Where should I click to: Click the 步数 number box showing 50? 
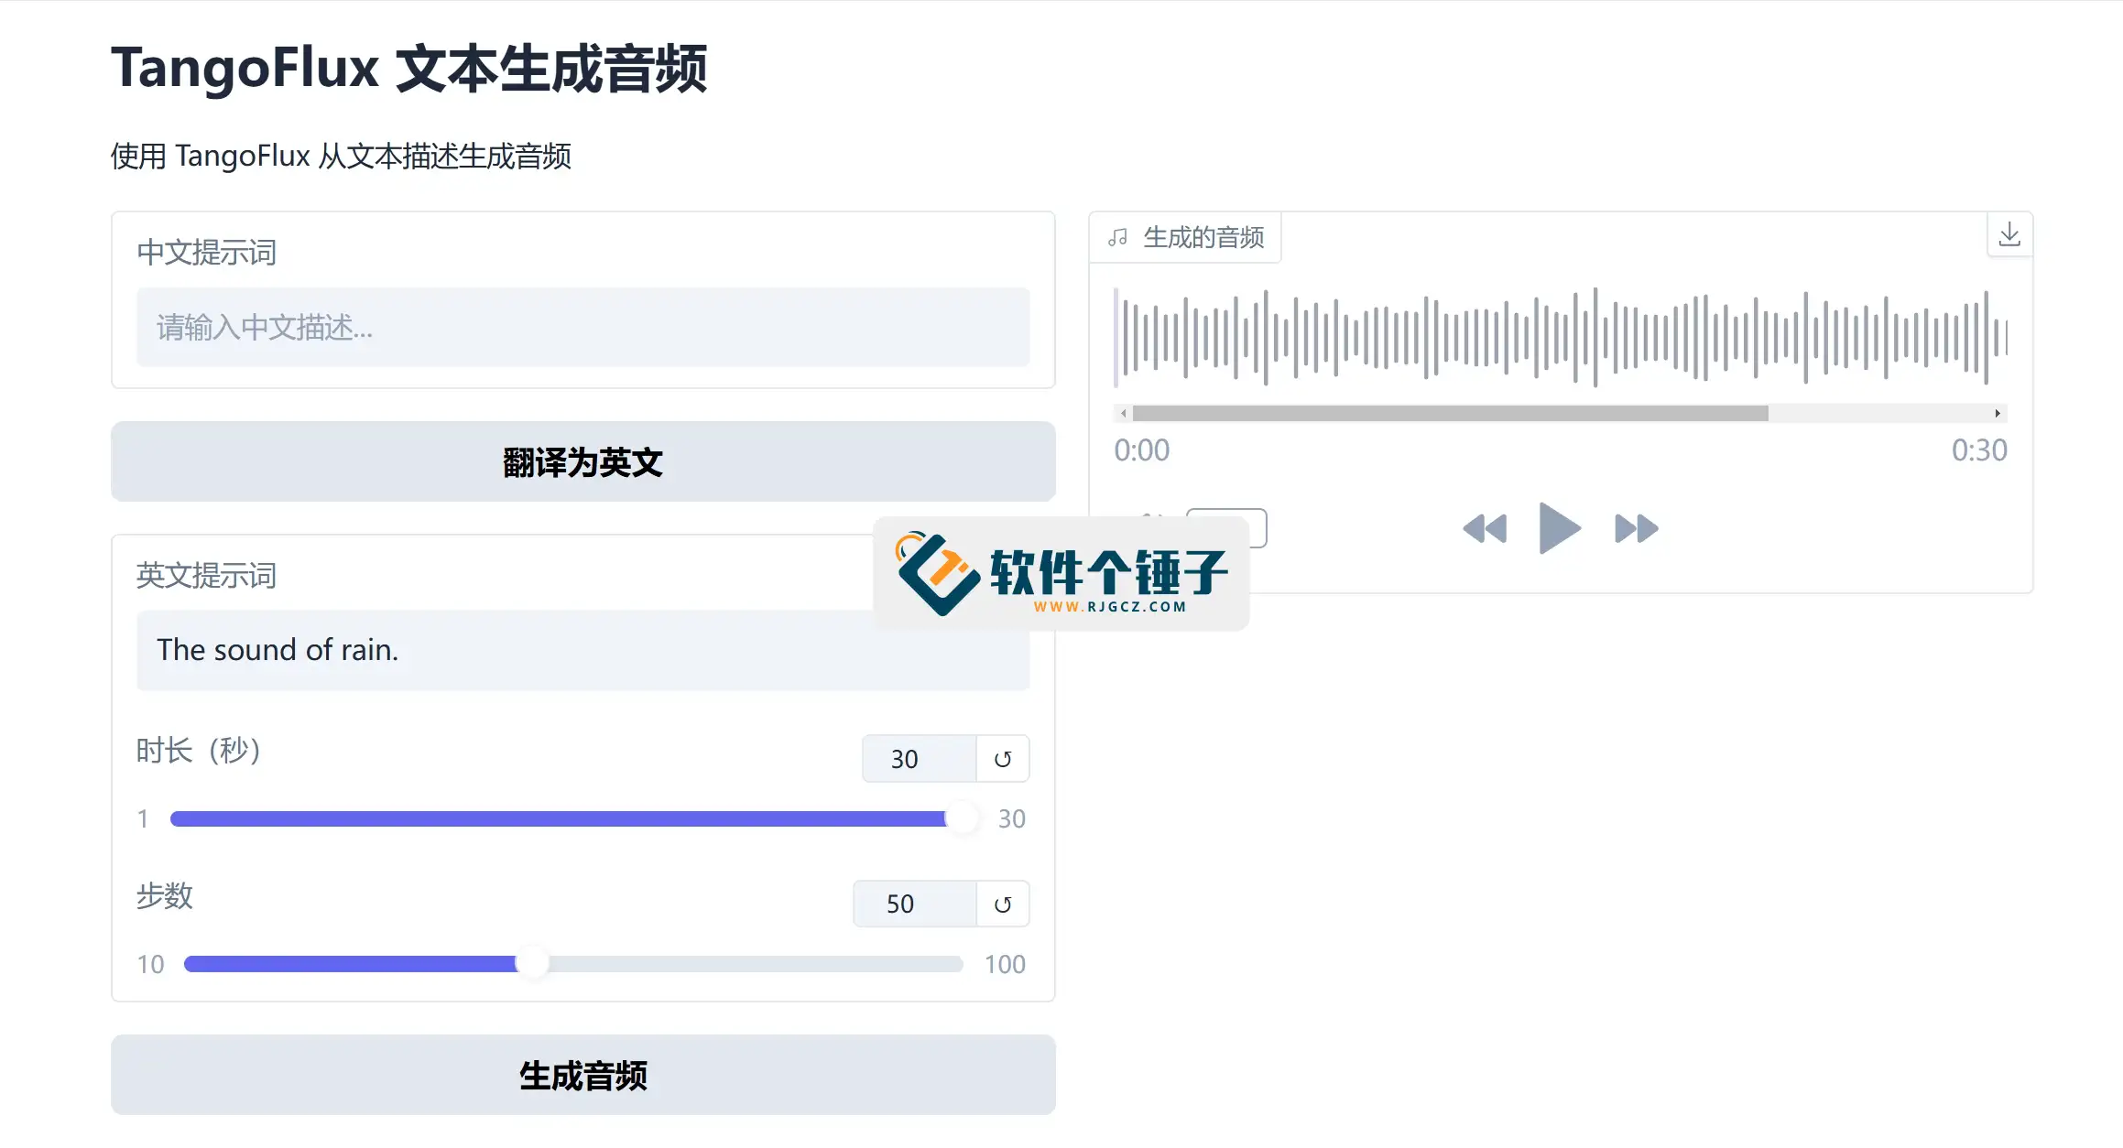pos(914,904)
